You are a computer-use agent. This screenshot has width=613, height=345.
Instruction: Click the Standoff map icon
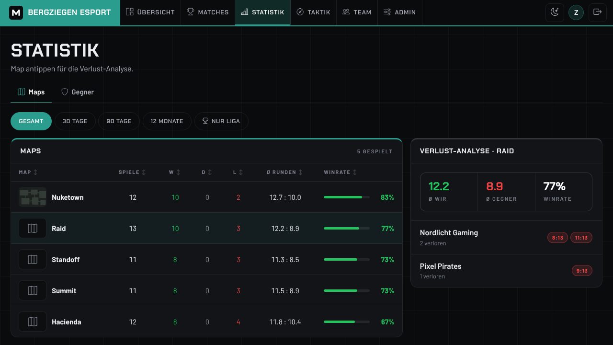point(33,259)
